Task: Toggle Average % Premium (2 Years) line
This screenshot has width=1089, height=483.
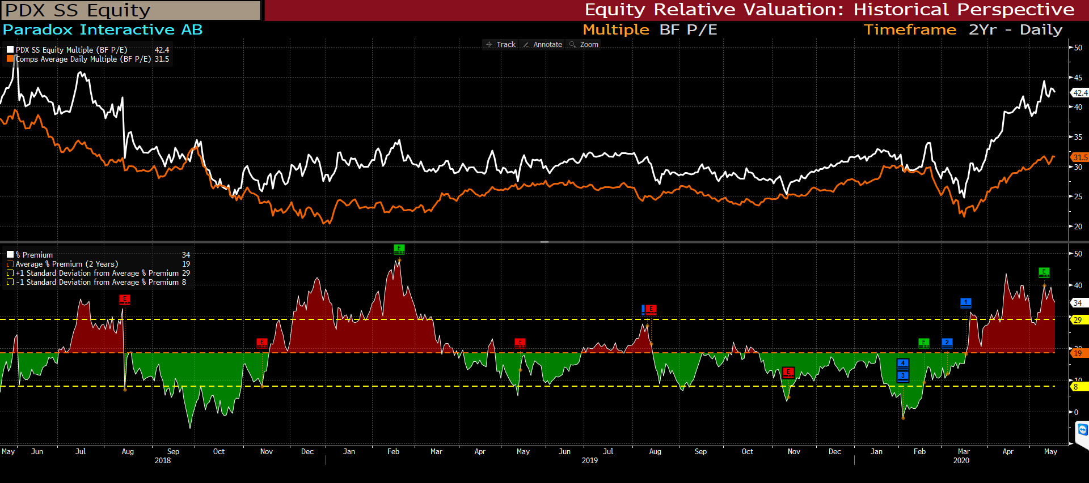Action: [x=10, y=264]
